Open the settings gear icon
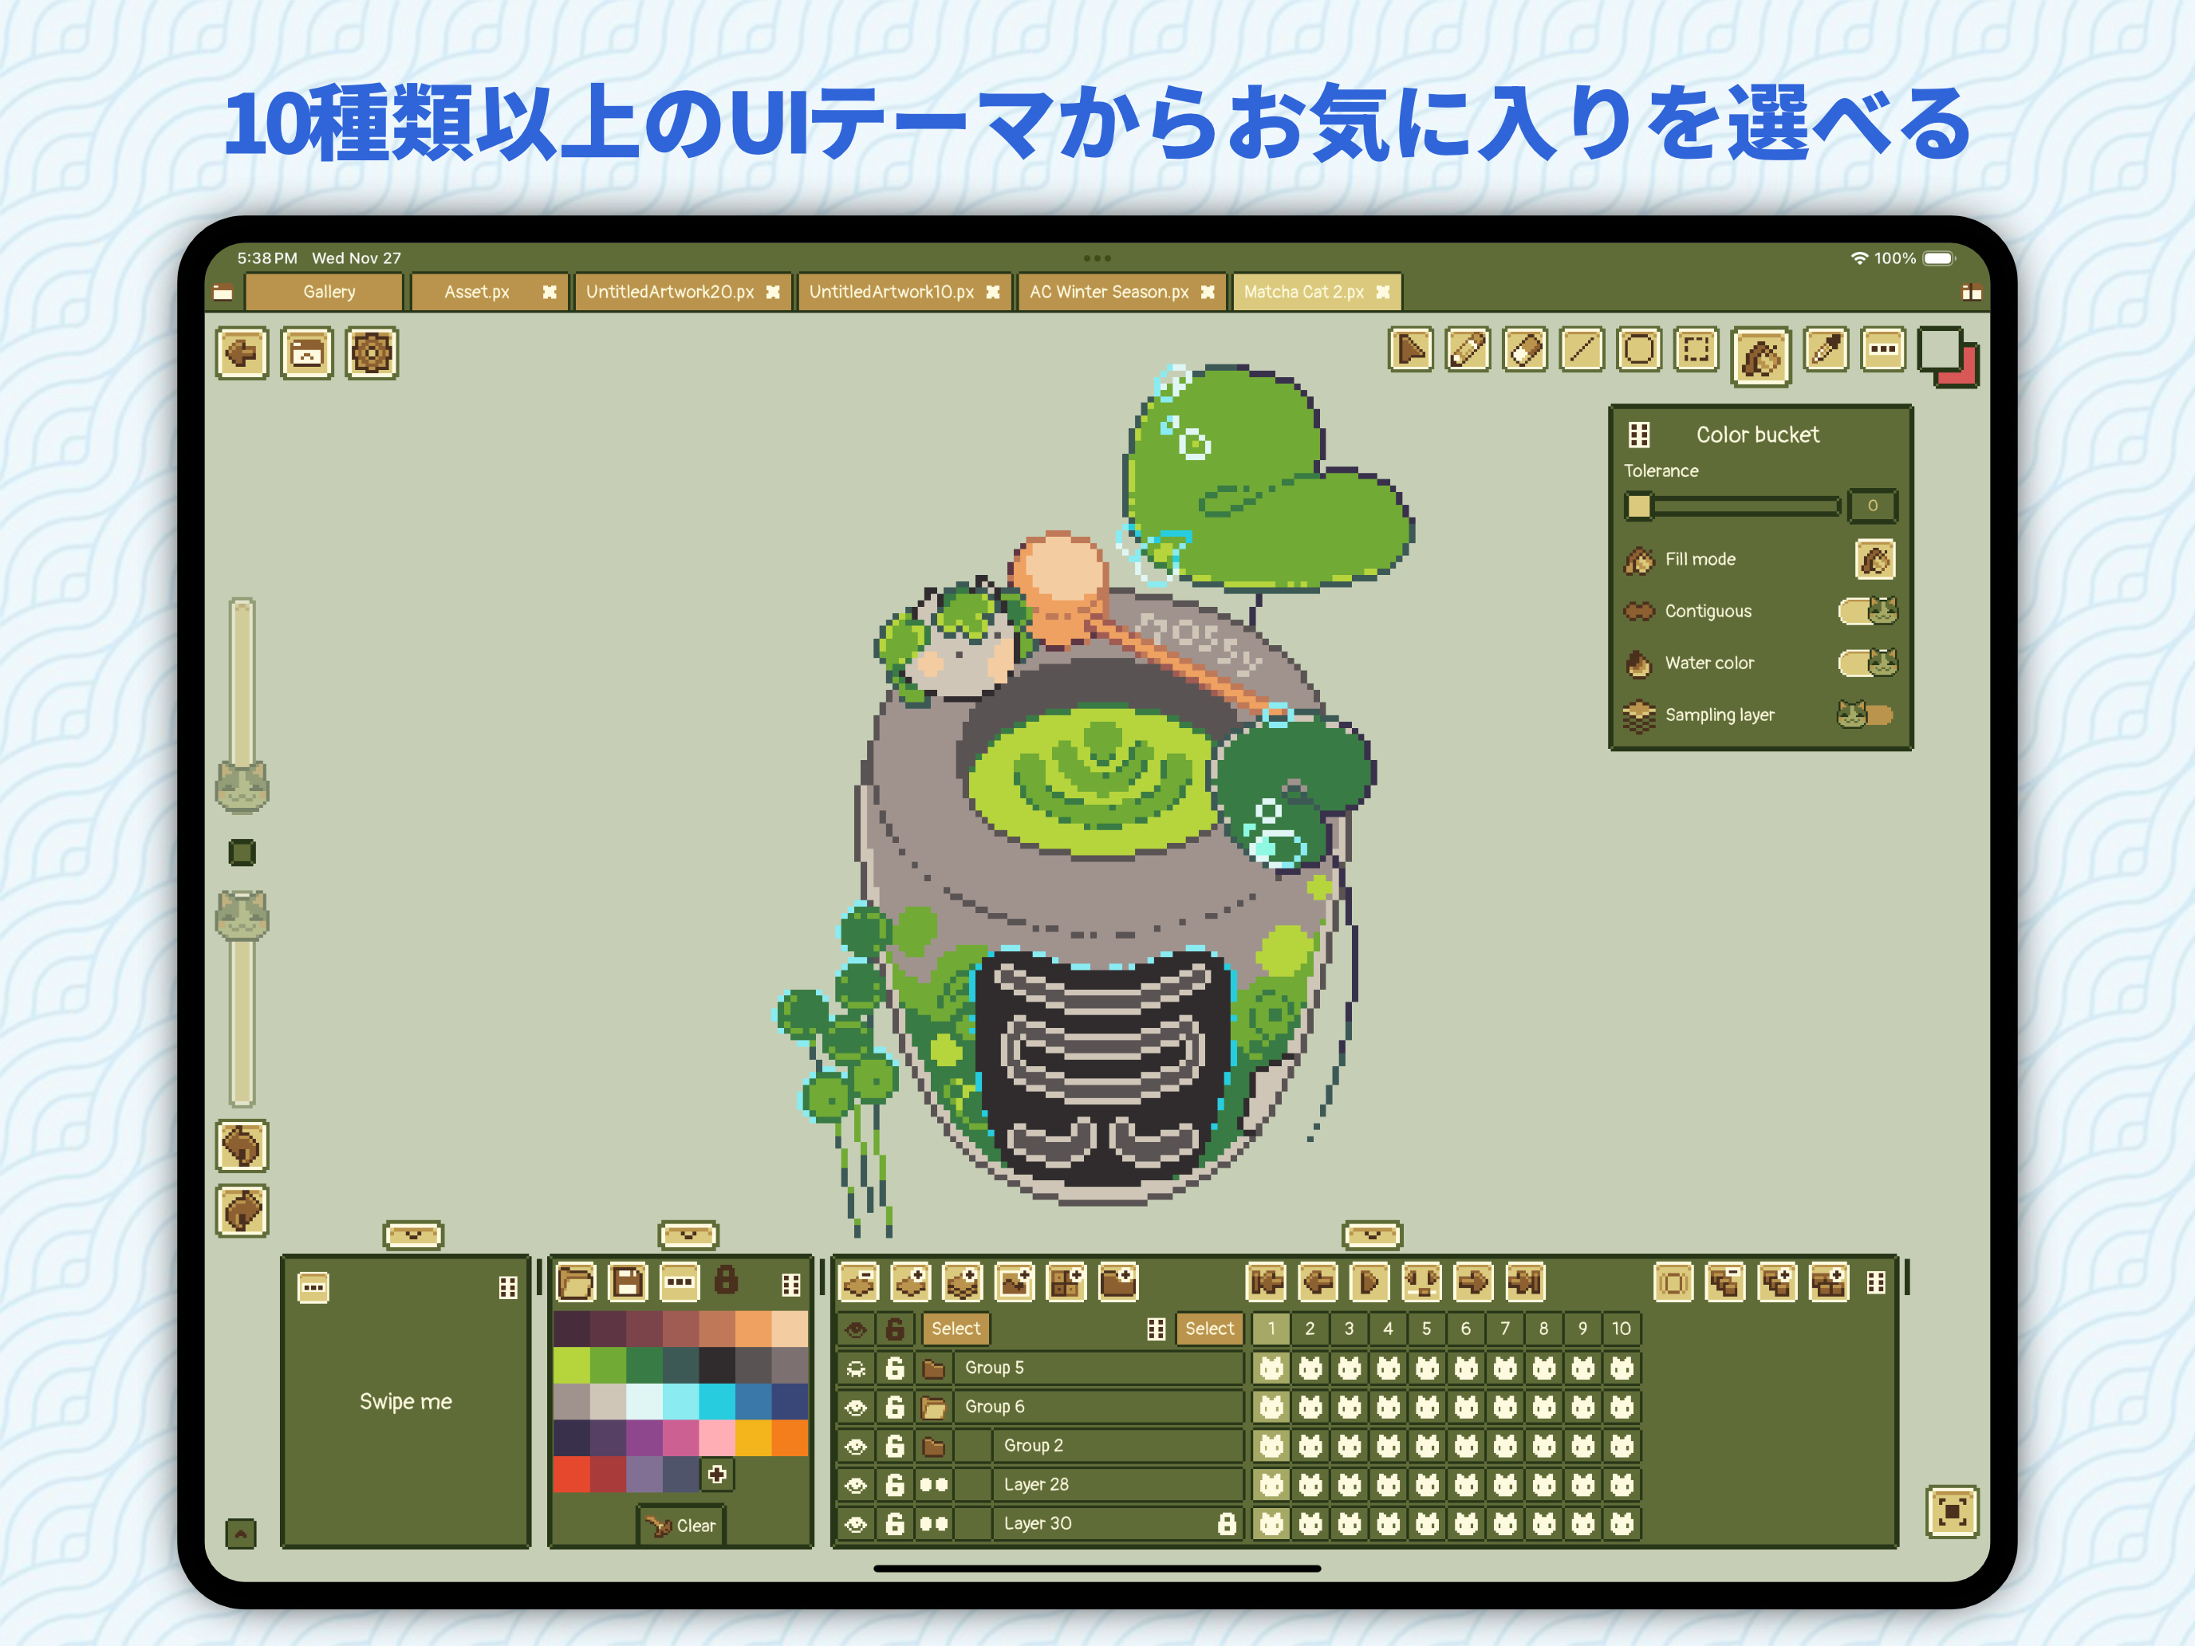This screenshot has height=1646, width=2195. (x=372, y=353)
